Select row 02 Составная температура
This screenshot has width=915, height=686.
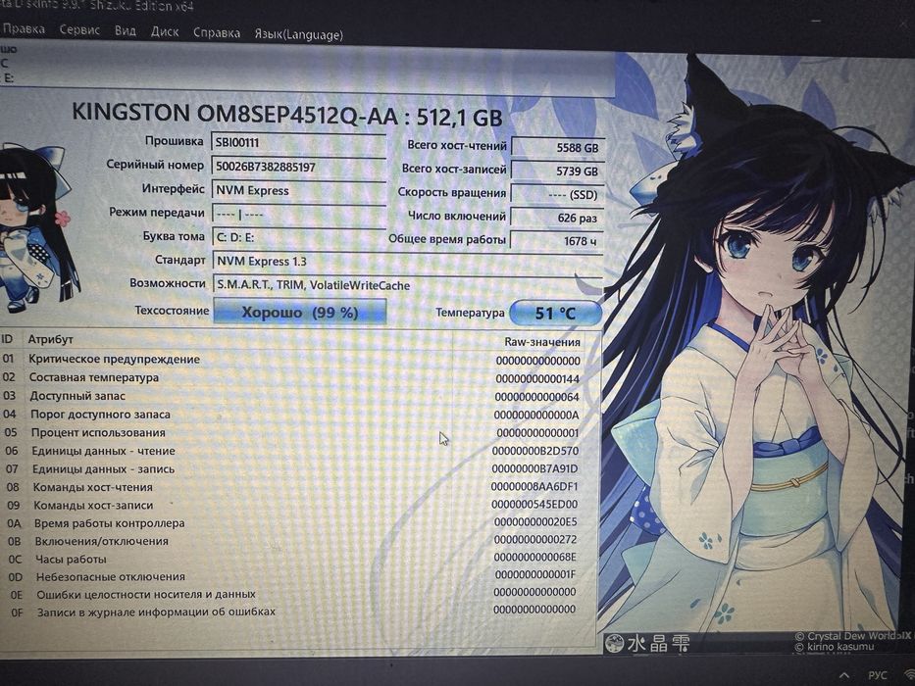click(292, 378)
